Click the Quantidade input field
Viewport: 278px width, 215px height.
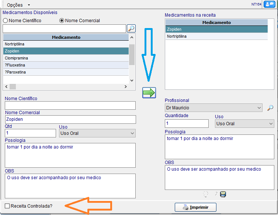187,124
